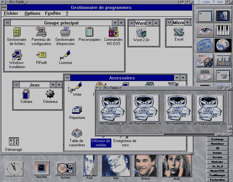Screen dimensions: 233x182
Task: Launch the Excel icon
Action: [179, 32]
